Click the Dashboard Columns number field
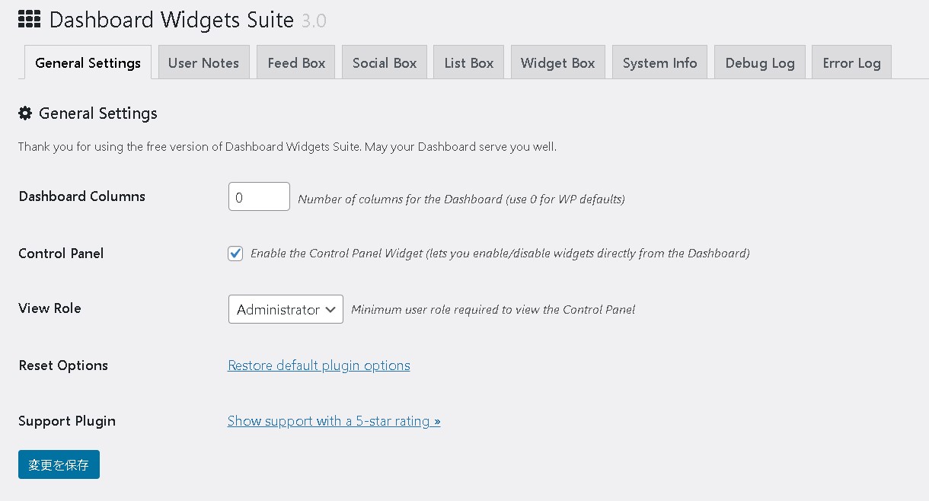The width and height of the screenshot is (929, 501). pyautogui.click(x=259, y=196)
